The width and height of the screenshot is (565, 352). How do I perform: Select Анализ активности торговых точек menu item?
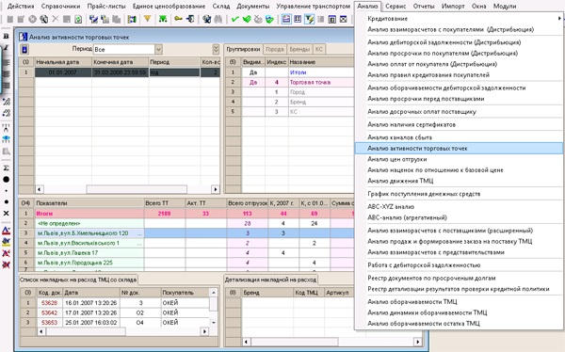click(x=459, y=148)
